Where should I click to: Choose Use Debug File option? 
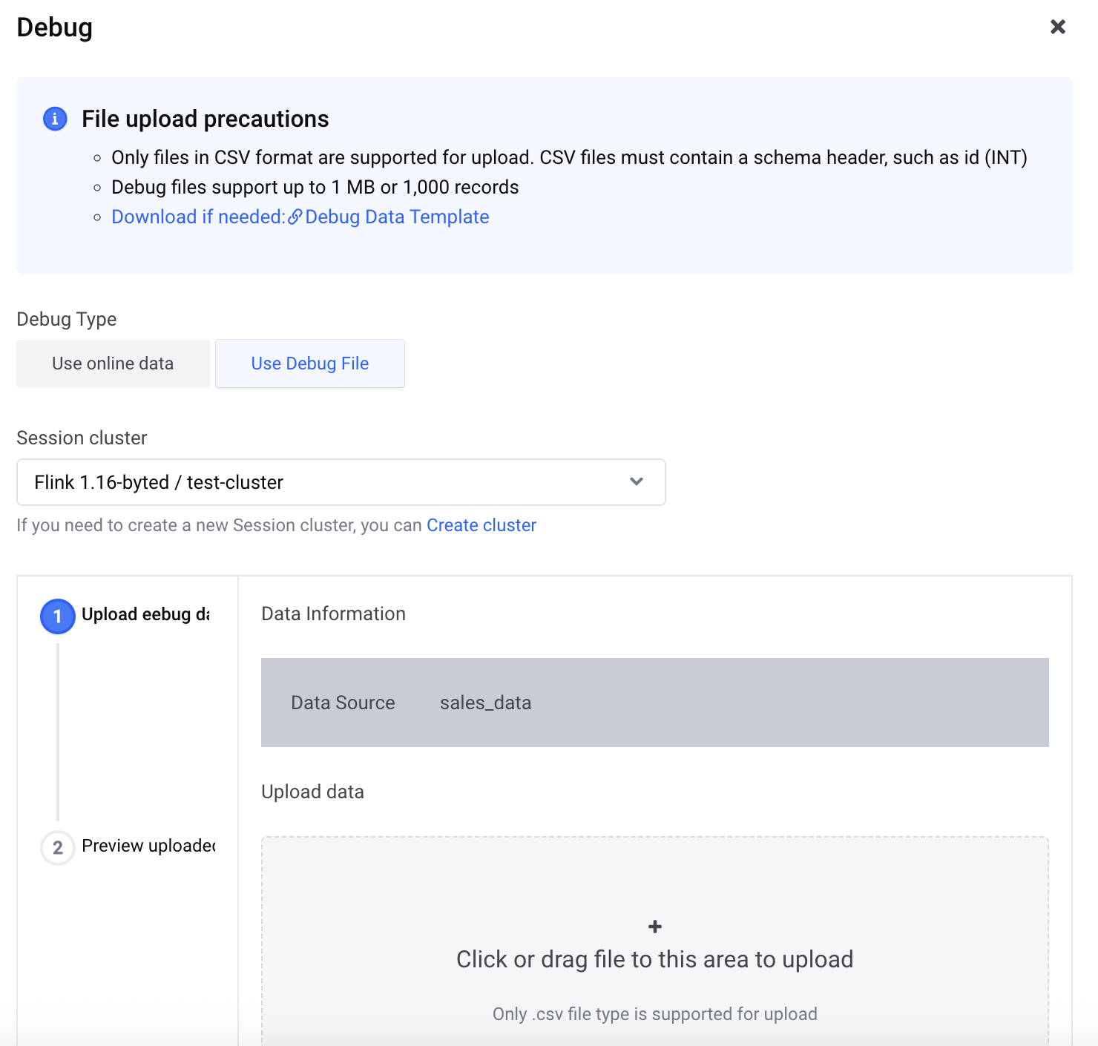click(310, 364)
